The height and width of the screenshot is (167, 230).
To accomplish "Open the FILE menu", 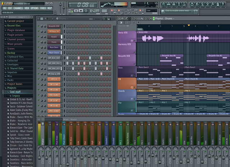I will tap(5, 8).
